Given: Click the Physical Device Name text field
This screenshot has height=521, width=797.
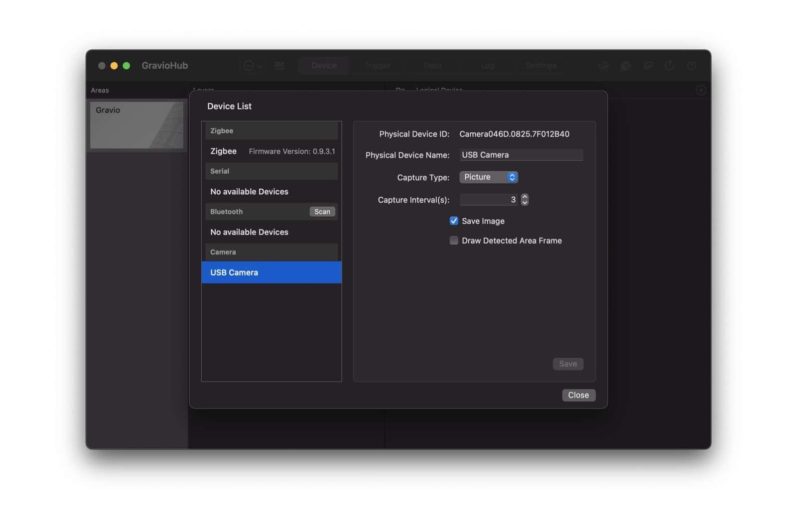Looking at the screenshot, I should (521, 154).
